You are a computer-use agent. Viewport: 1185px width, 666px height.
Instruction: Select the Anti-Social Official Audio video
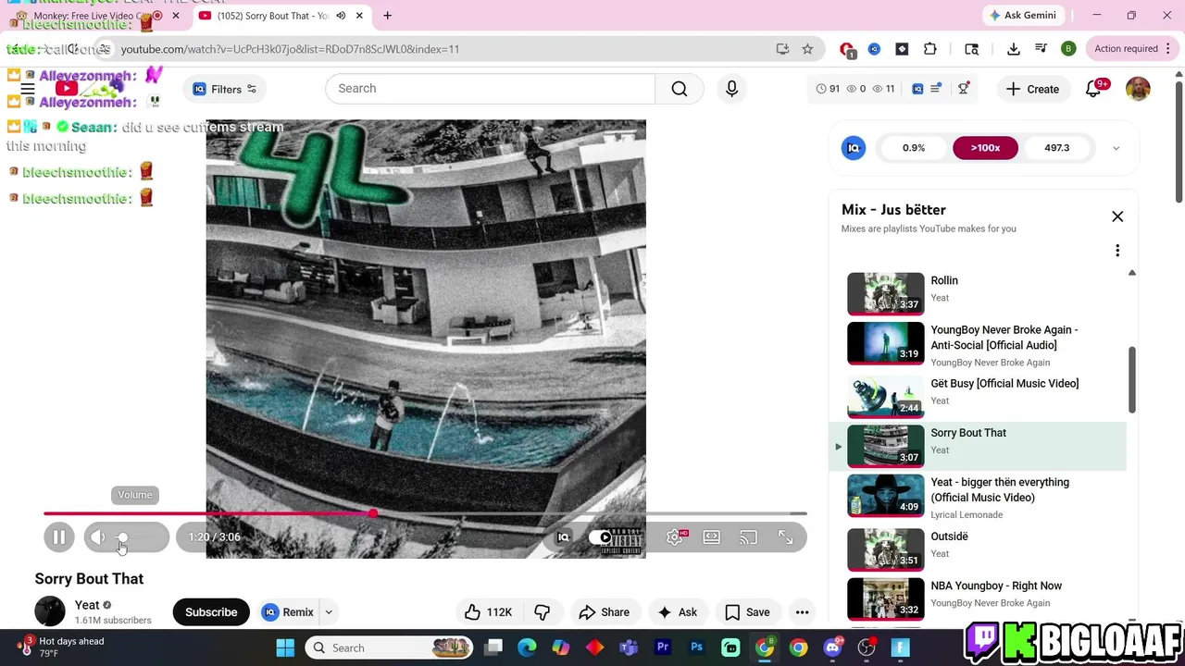pyautogui.click(x=978, y=345)
